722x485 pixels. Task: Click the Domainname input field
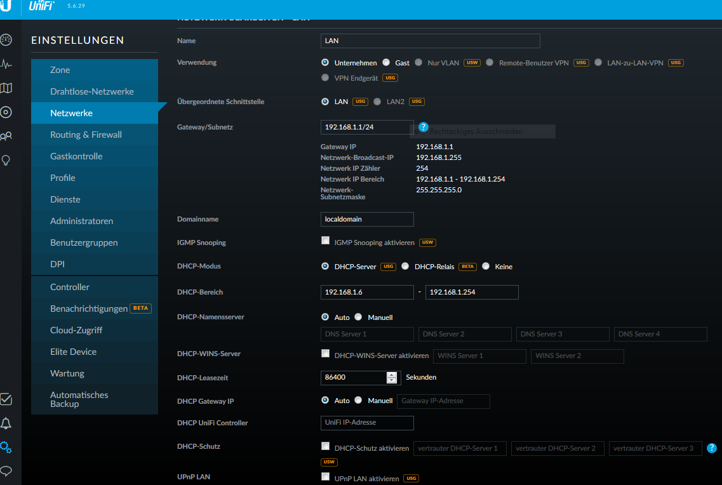pyautogui.click(x=367, y=220)
